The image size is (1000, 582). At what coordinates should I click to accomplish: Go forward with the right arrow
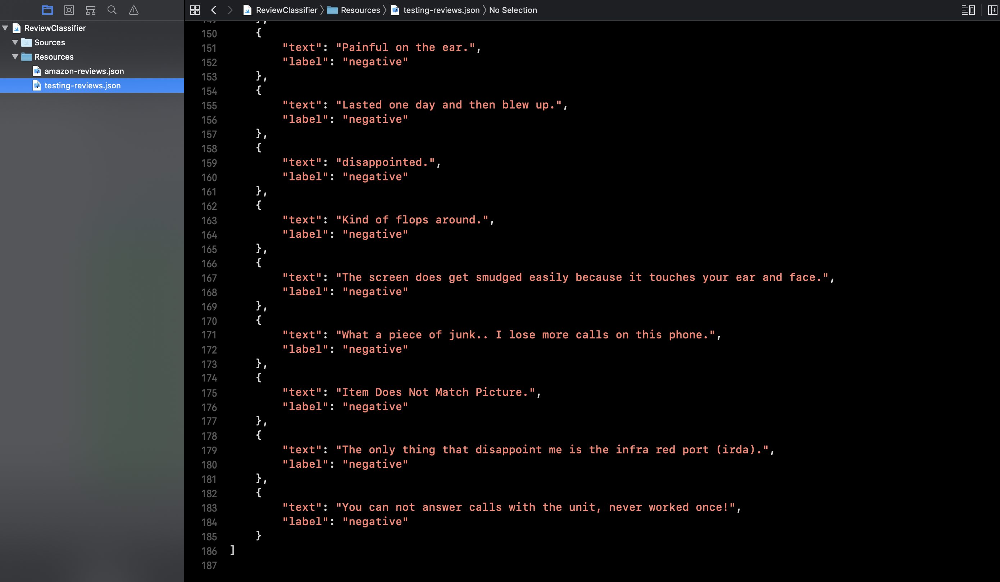pyautogui.click(x=230, y=10)
